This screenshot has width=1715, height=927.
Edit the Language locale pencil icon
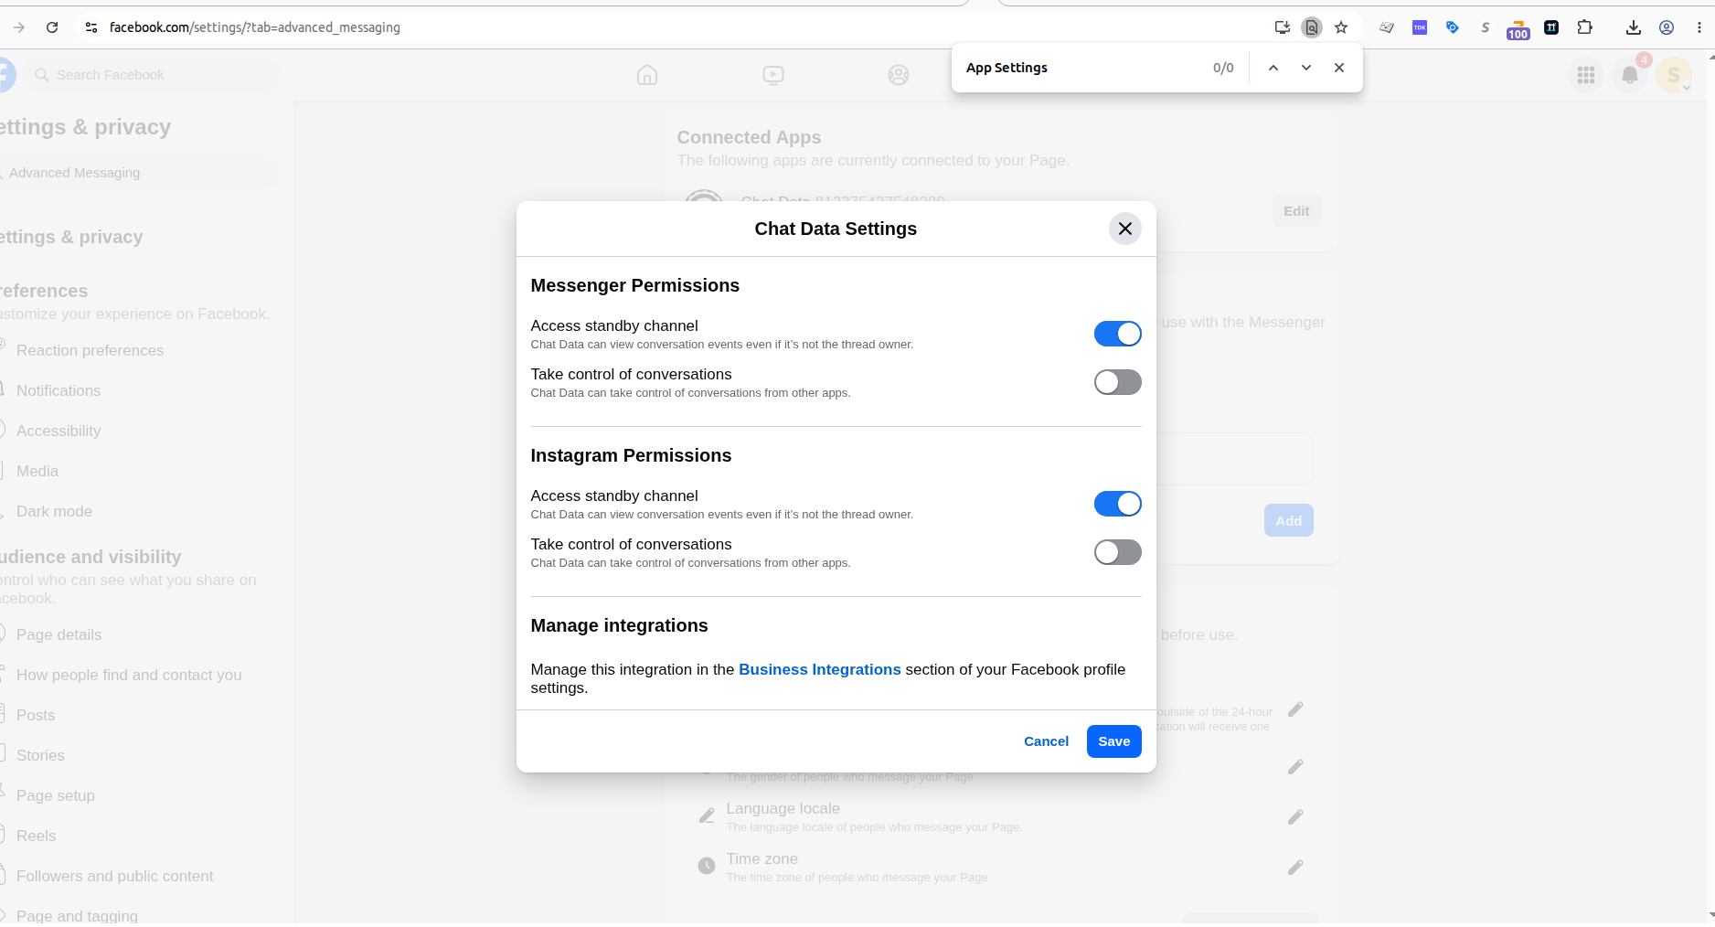click(x=1295, y=817)
